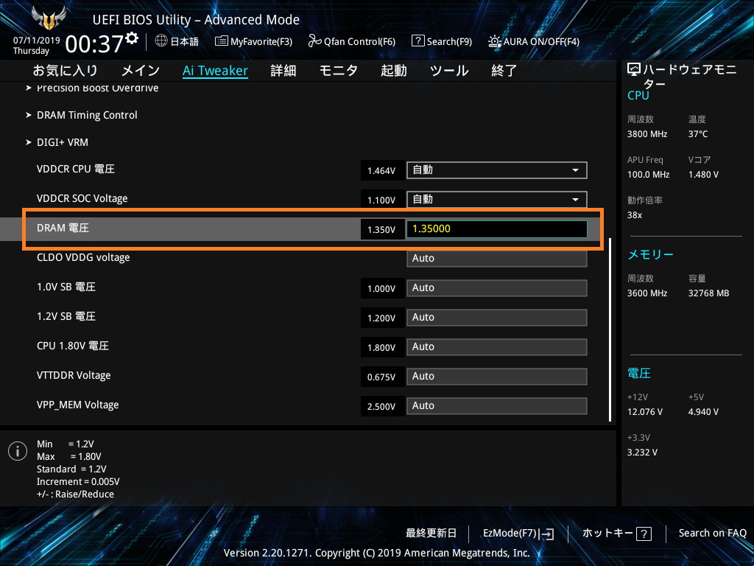
Task: Open the お気に入り tab
Action: click(65, 71)
